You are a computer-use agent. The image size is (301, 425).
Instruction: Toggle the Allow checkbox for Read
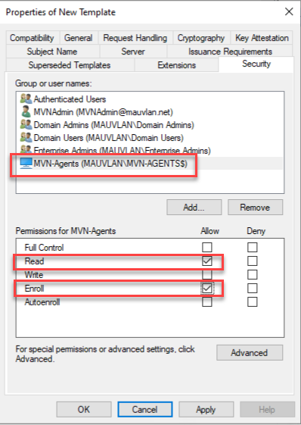[207, 261]
